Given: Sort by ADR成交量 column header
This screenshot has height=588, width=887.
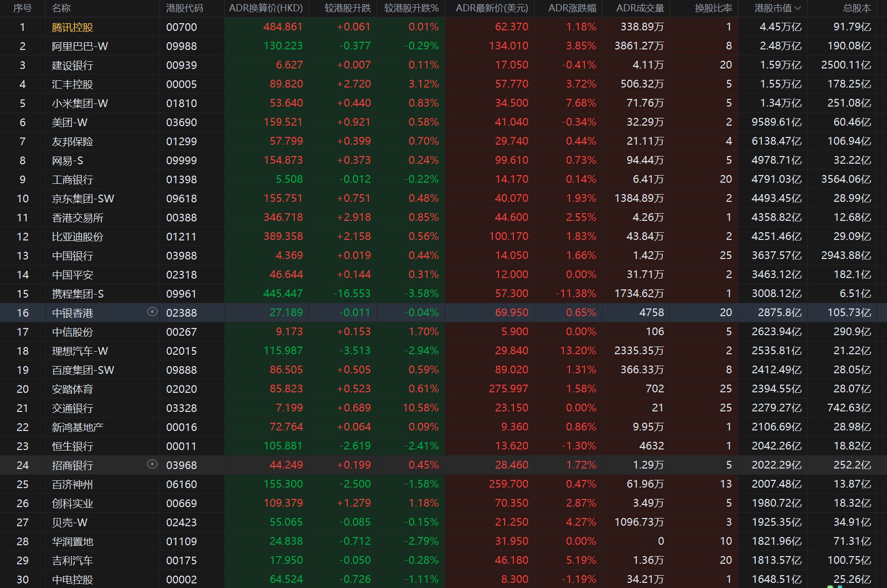Looking at the screenshot, I should (640, 8).
